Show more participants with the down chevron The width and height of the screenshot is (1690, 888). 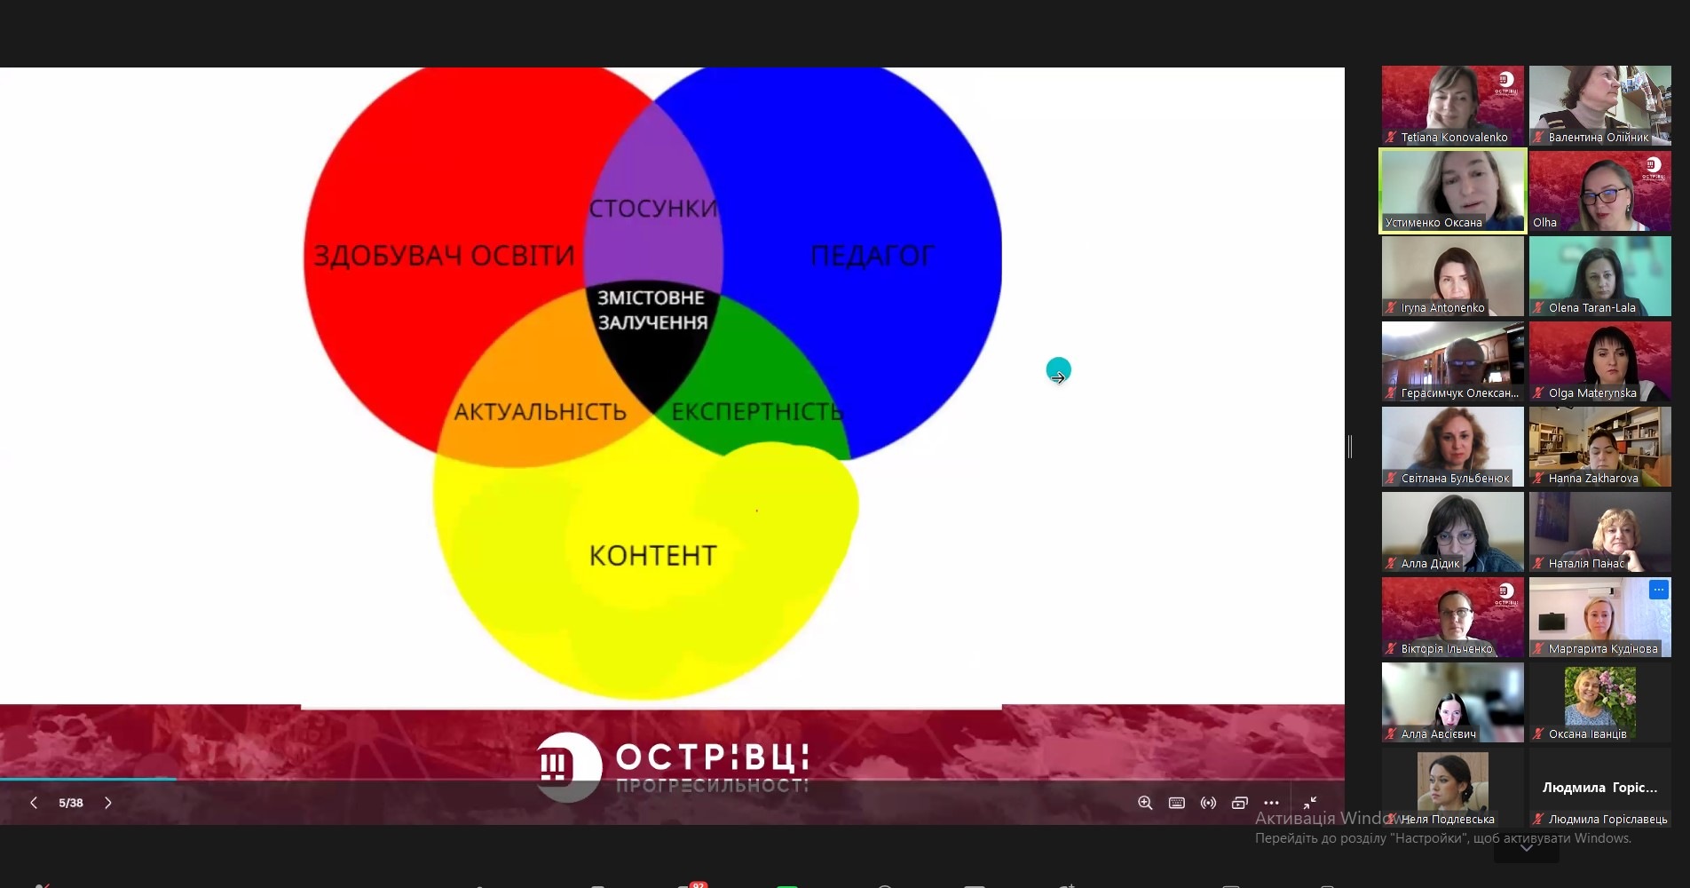[1527, 848]
